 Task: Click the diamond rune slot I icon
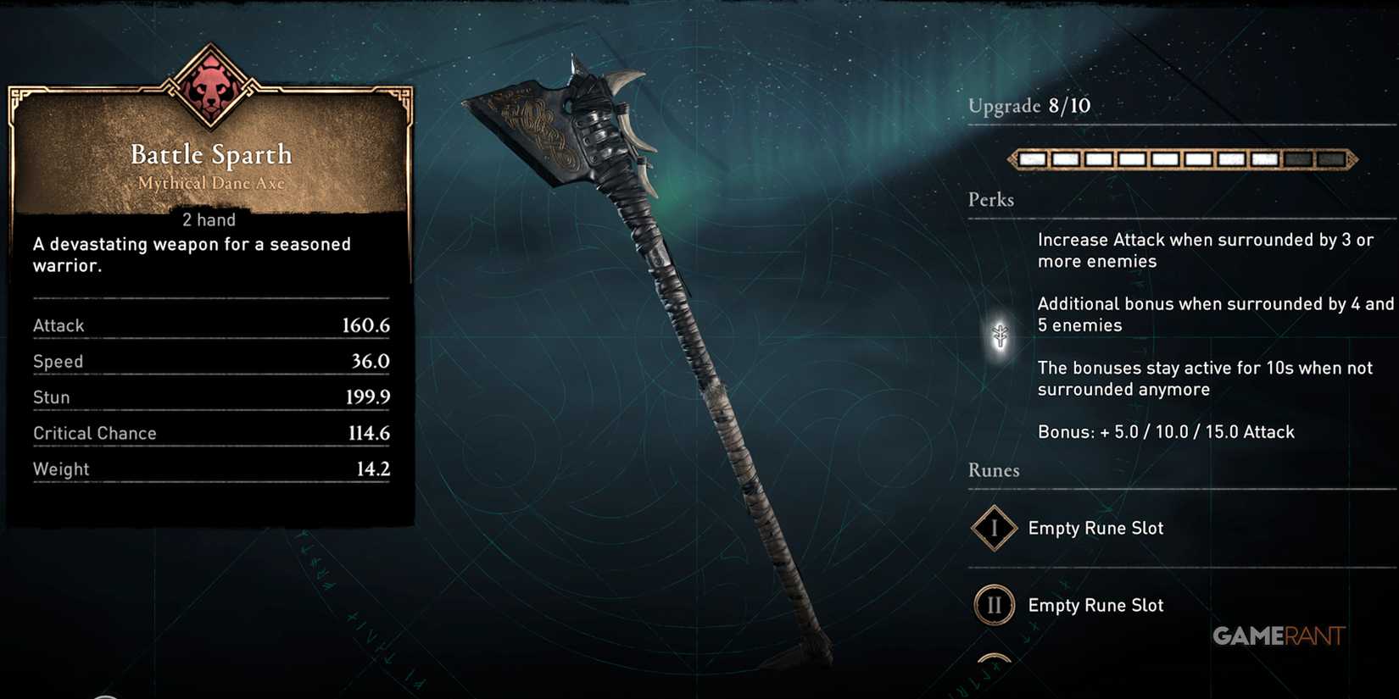[994, 528]
